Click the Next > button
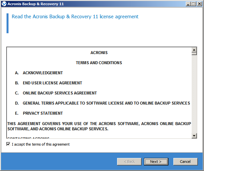 156,162
